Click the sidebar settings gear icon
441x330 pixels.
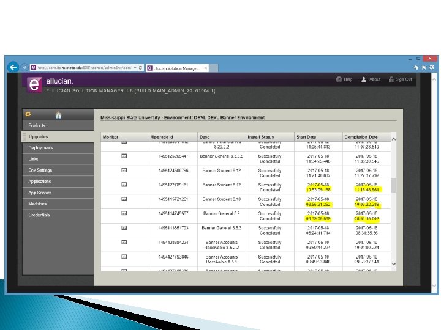28,114
